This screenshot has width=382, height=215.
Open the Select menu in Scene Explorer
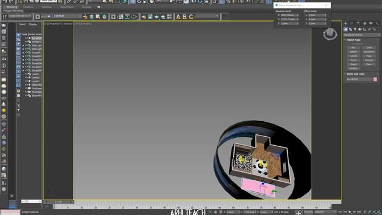22,24
